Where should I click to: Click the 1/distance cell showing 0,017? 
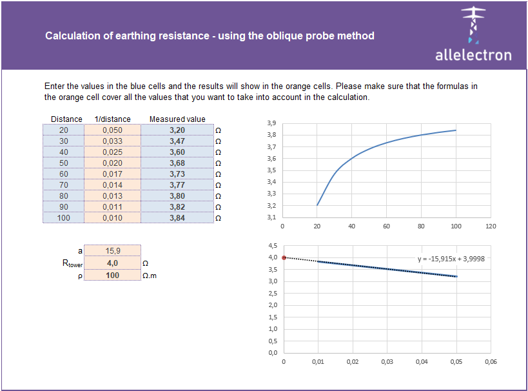pyautogui.click(x=112, y=174)
